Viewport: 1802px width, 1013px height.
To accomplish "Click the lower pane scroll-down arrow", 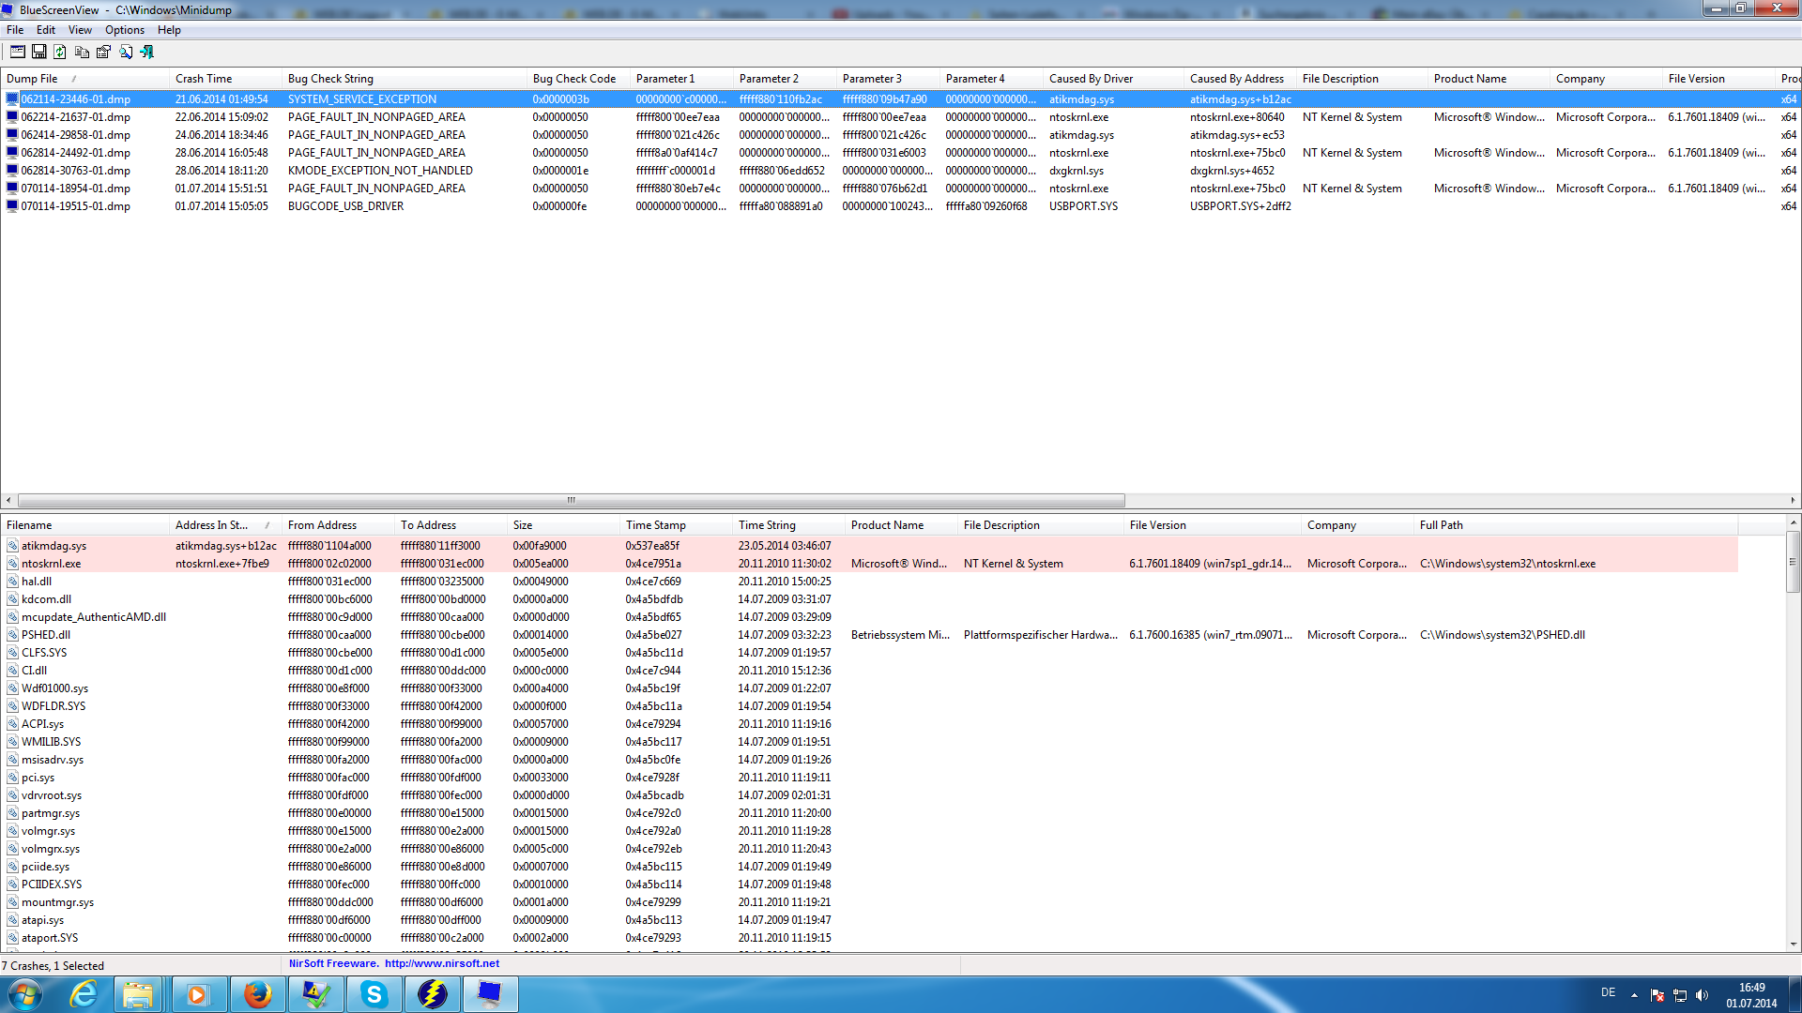I will tap(1793, 945).
